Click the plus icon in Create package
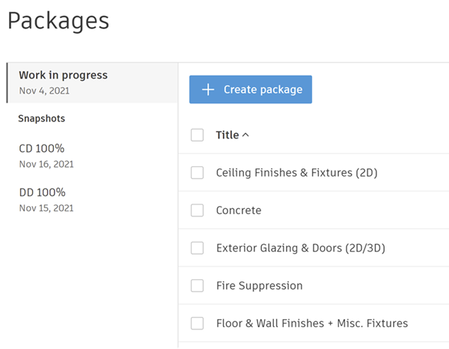The height and width of the screenshot is (349, 449). click(x=208, y=89)
